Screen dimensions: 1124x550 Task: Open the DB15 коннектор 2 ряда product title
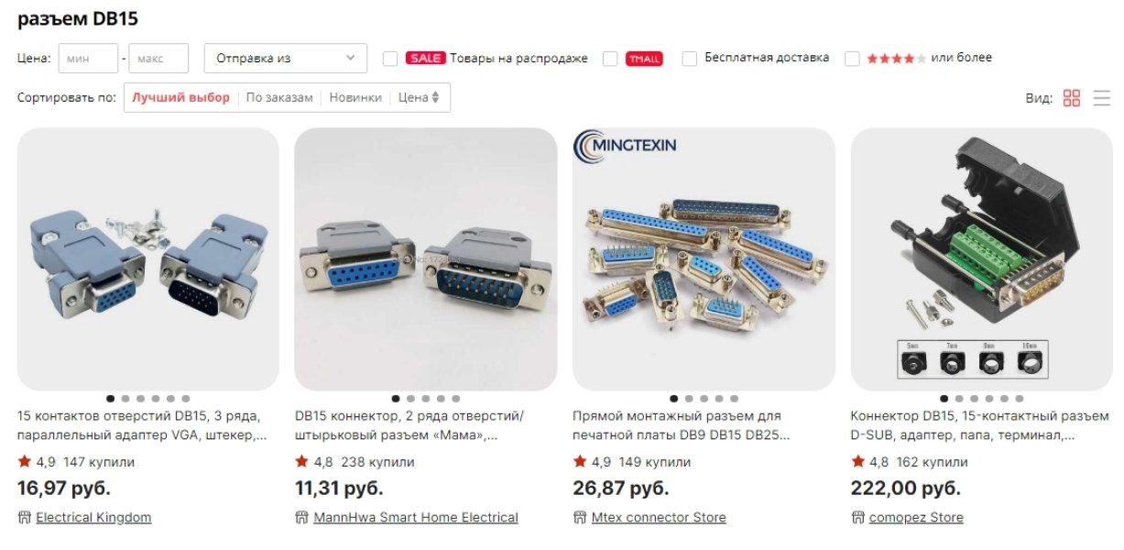coord(409,426)
